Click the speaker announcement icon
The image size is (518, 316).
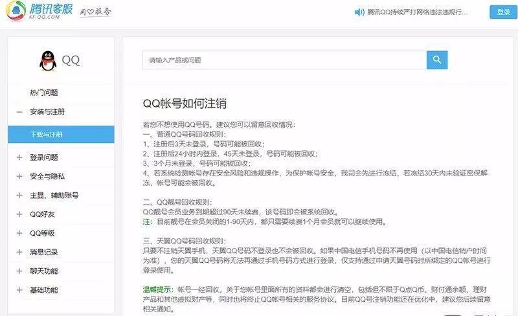coord(359,12)
